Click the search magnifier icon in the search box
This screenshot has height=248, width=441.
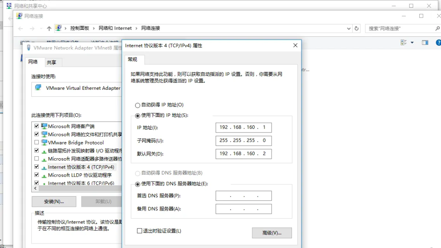(437, 29)
